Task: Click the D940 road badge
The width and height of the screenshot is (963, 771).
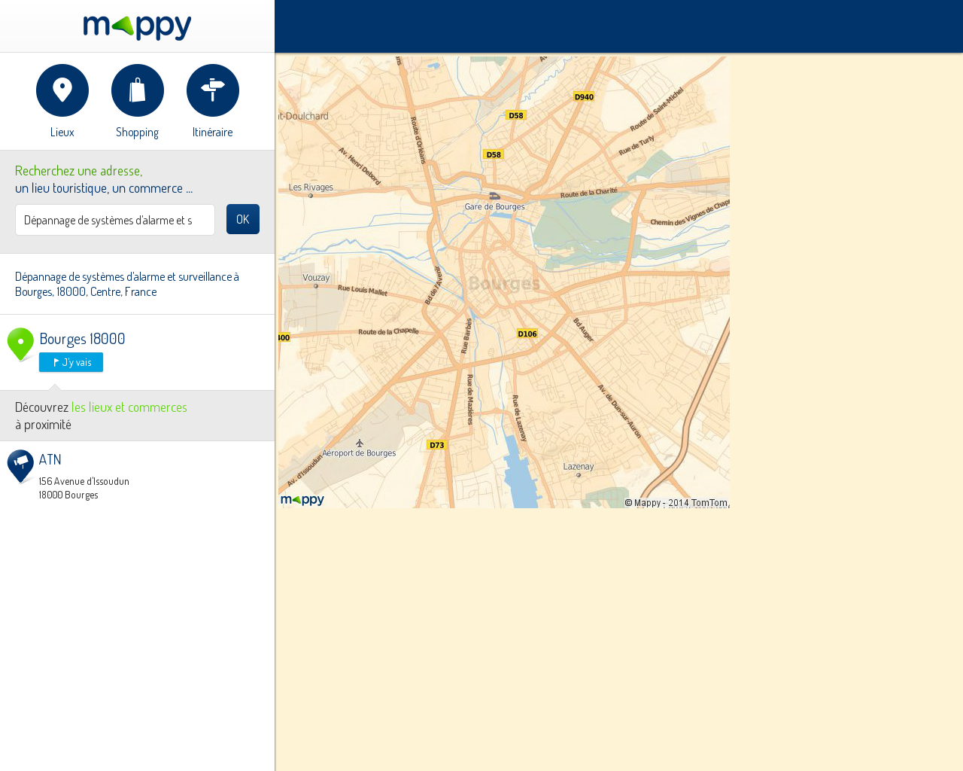Action: 584,96
